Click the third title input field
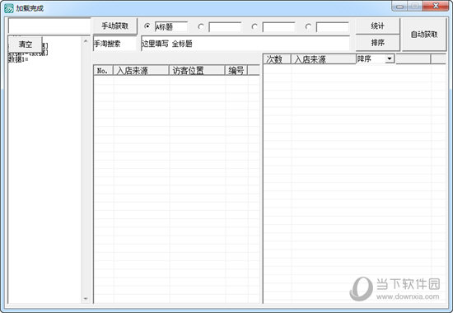 click(x=278, y=27)
